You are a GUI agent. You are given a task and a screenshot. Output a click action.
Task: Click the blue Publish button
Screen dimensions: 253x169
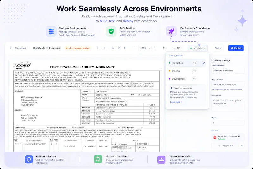[x=236, y=48]
